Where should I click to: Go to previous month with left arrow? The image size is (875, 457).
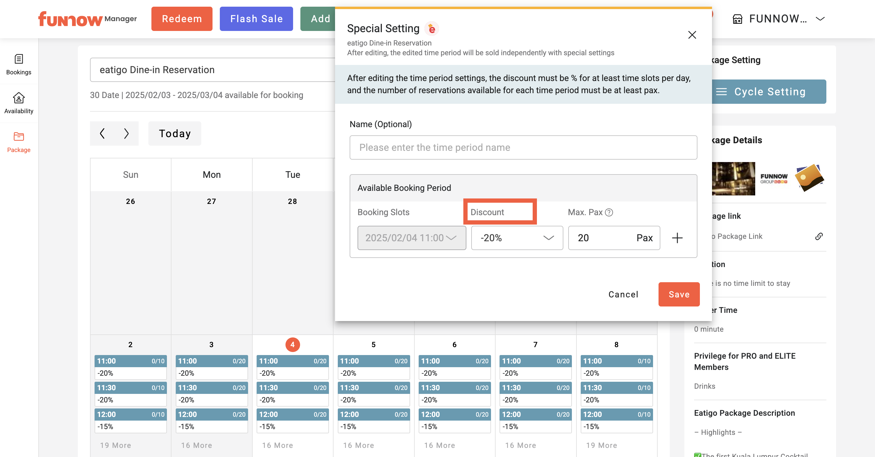102,134
